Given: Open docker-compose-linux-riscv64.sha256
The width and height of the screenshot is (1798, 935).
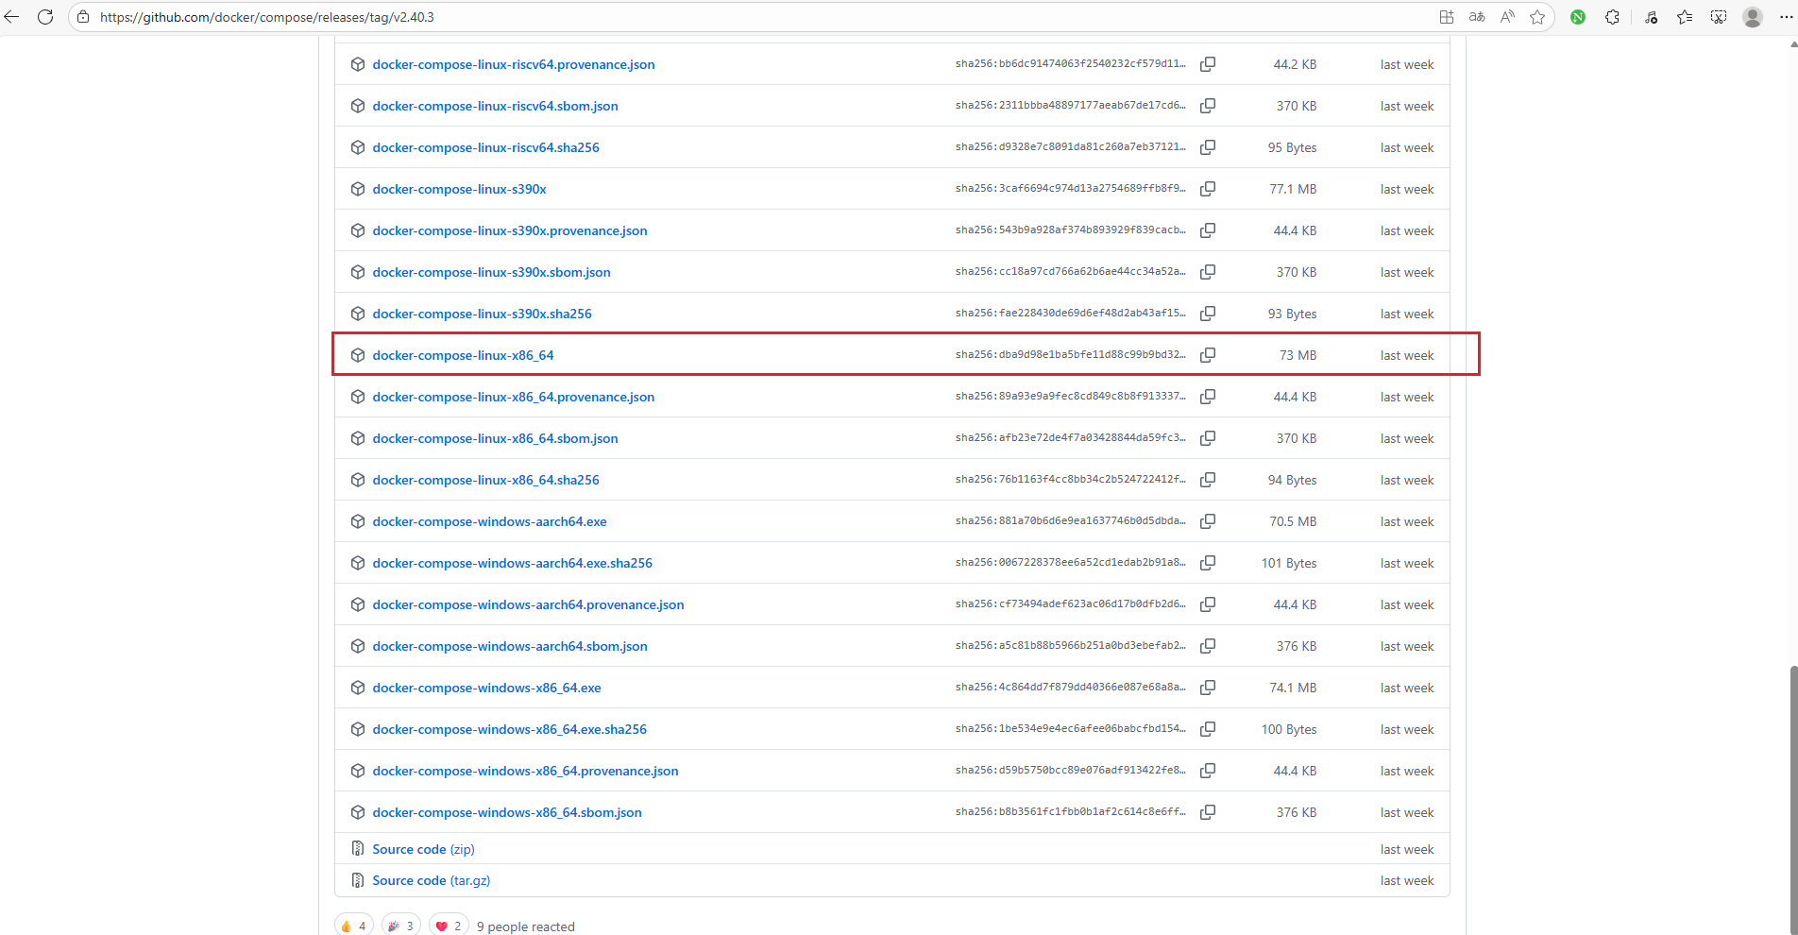Looking at the screenshot, I should click(485, 147).
